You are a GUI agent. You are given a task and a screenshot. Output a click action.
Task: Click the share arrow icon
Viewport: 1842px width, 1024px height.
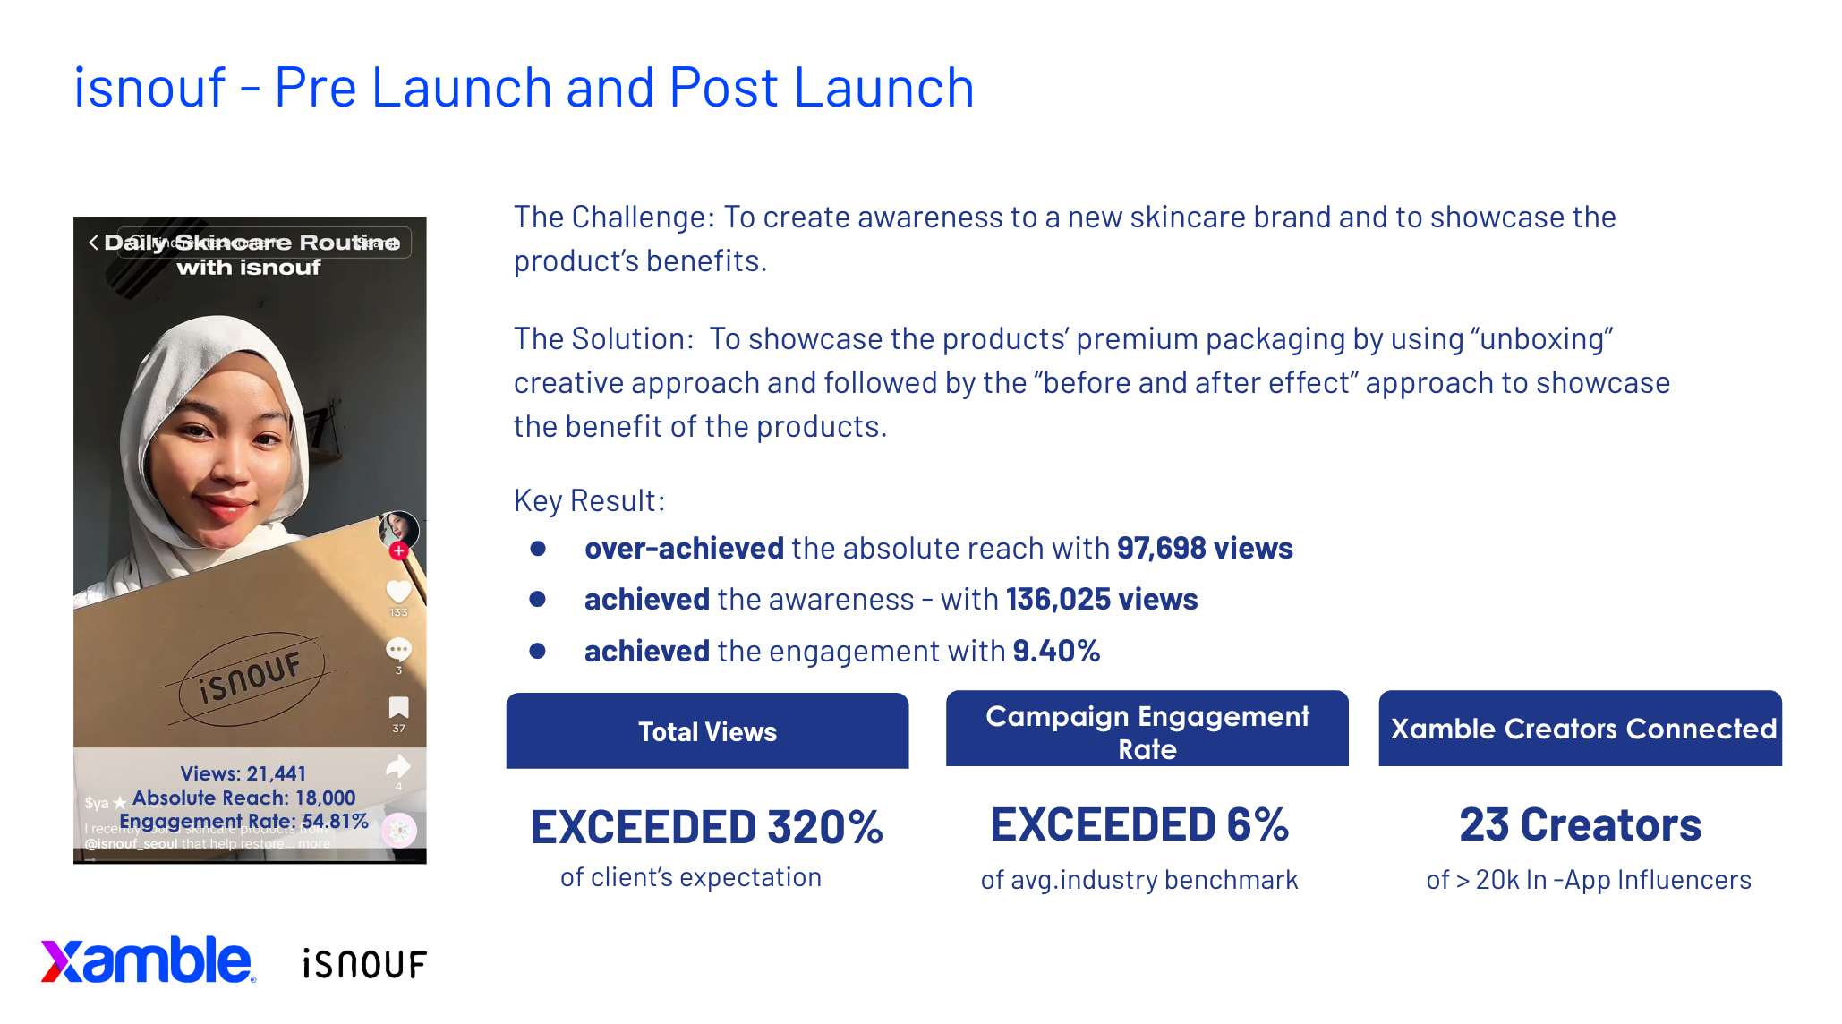398,766
